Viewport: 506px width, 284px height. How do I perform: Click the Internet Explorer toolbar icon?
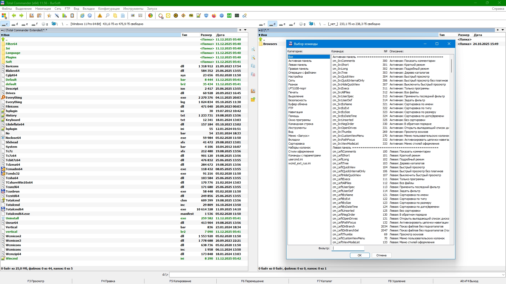pyautogui.click(x=82, y=16)
